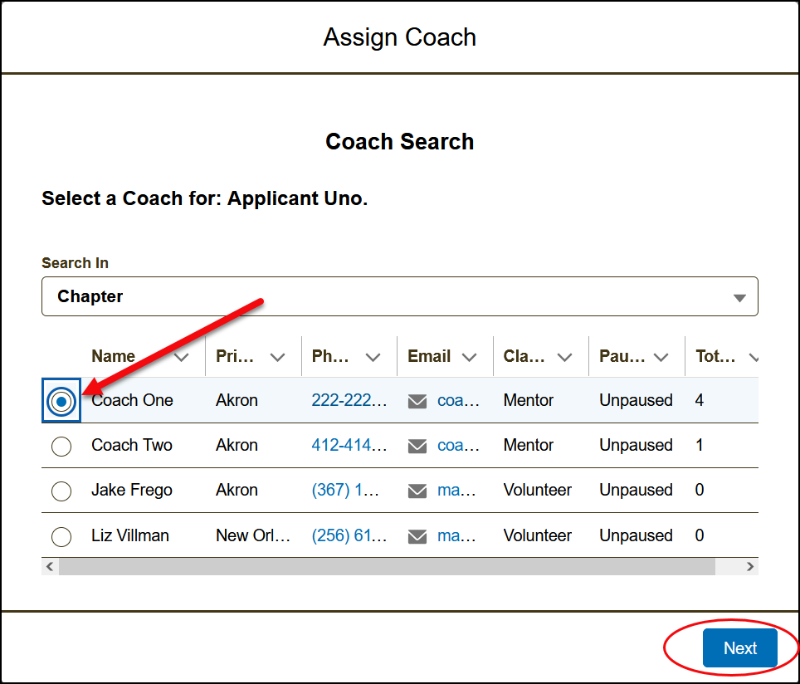The height and width of the screenshot is (684, 800).
Task: Show the Phone column actions chevron
Action: 373,357
